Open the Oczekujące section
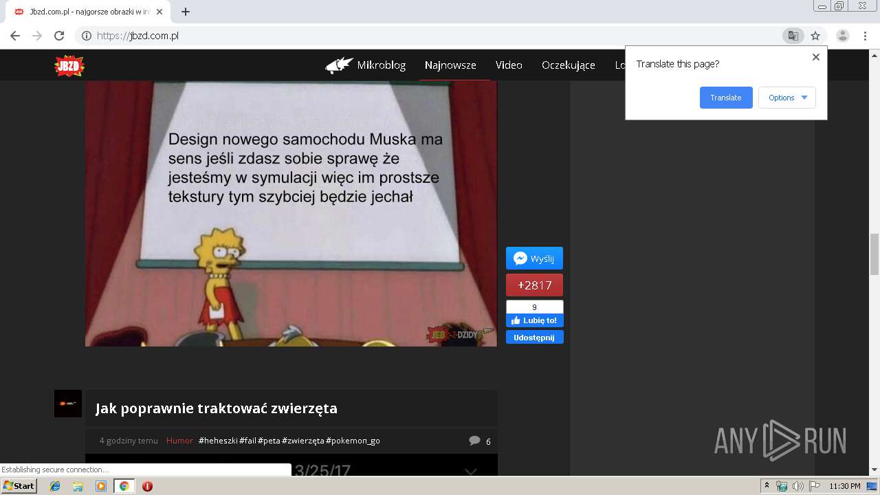Screen dimensions: 880x495 click(569, 65)
